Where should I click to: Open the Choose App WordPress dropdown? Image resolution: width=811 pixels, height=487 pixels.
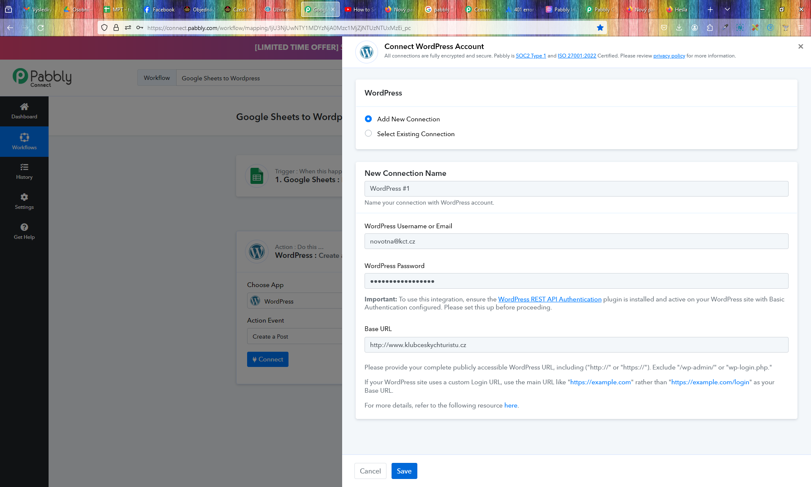point(295,301)
